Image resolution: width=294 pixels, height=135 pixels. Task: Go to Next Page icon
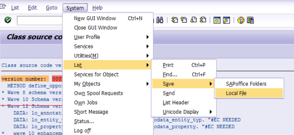pos(193,20)
